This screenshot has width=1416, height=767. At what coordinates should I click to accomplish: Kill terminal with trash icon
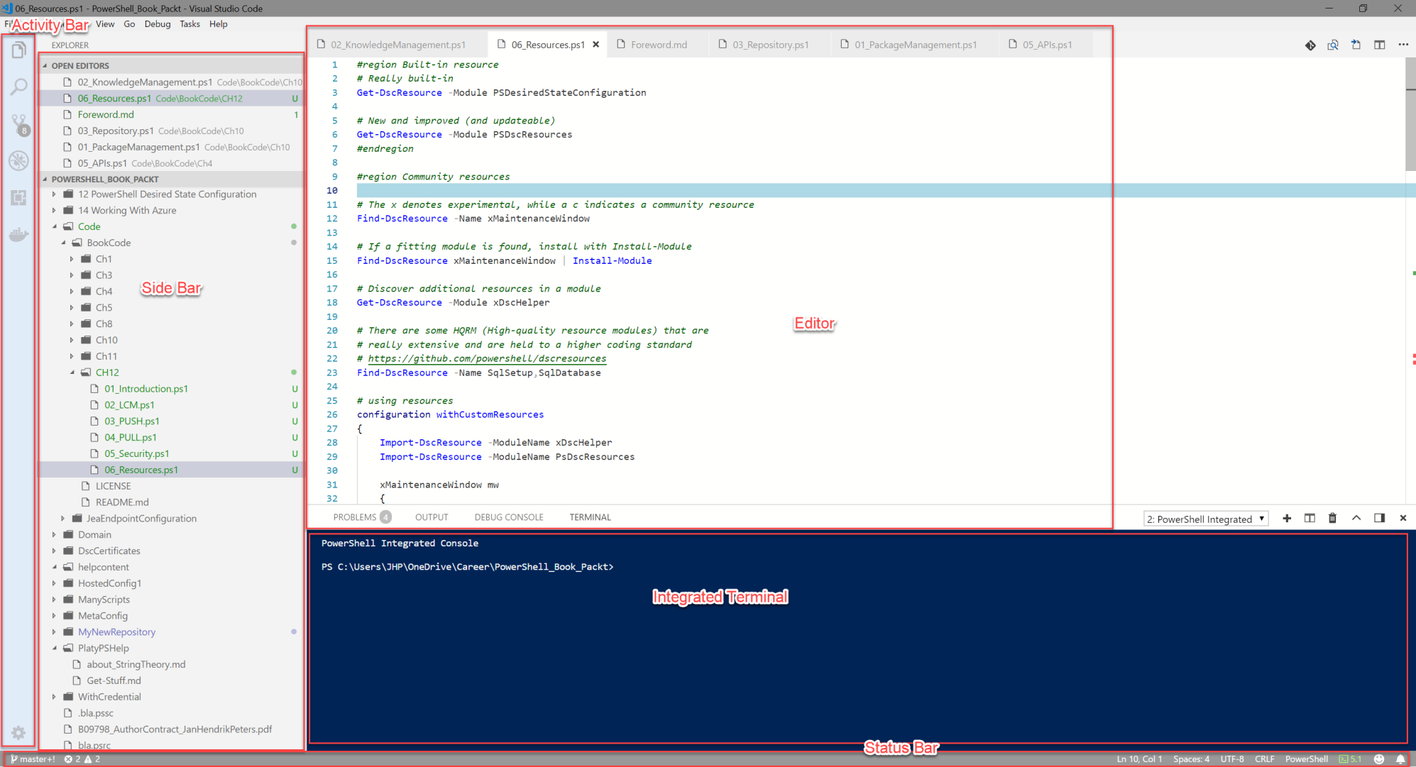coord(1332,518)
